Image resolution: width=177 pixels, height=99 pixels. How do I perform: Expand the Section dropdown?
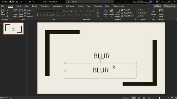[x=28, y=16]
